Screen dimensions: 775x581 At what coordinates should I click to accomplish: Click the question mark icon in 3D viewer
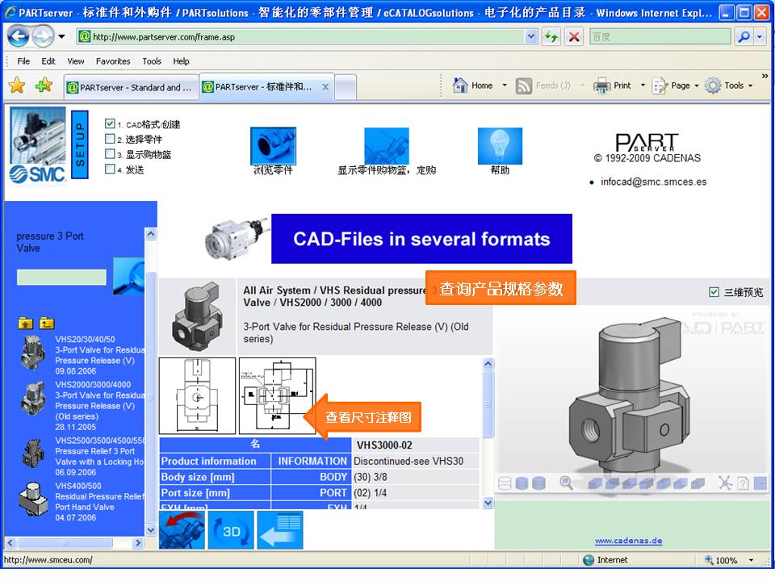click(x=743, y=483)
